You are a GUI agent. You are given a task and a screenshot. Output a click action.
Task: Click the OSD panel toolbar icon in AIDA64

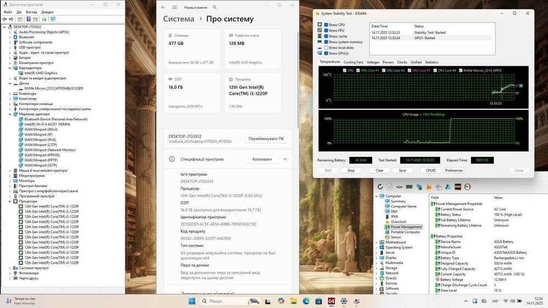pos(458,187)
